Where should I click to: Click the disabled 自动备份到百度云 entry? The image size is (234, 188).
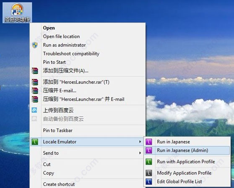(x=87, y=119)
